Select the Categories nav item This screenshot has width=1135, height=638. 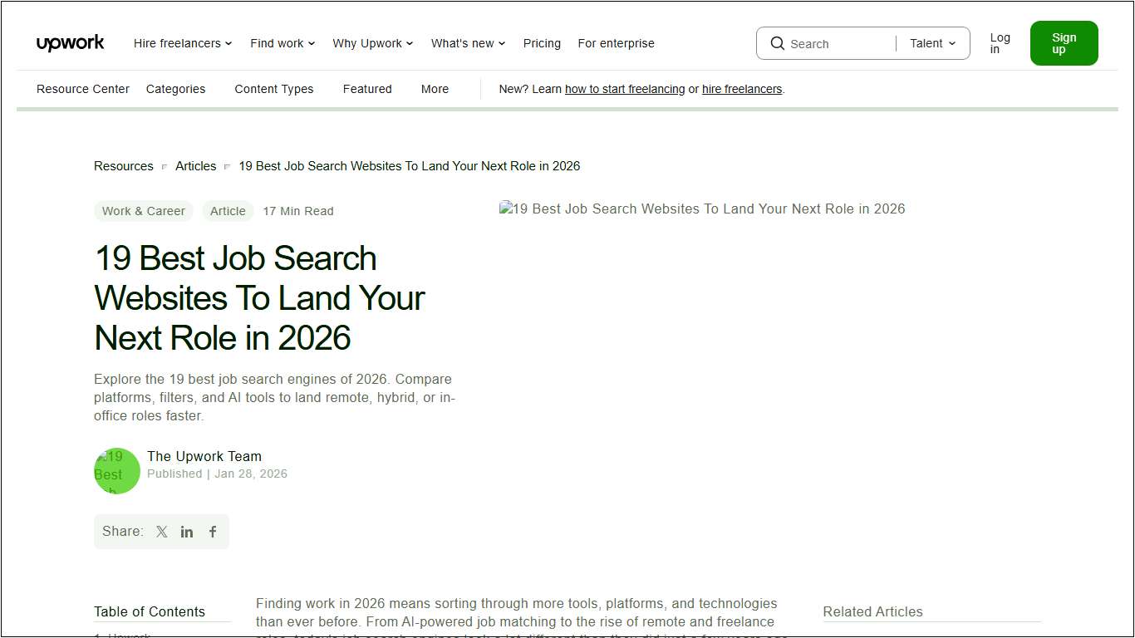click(175, 89)
